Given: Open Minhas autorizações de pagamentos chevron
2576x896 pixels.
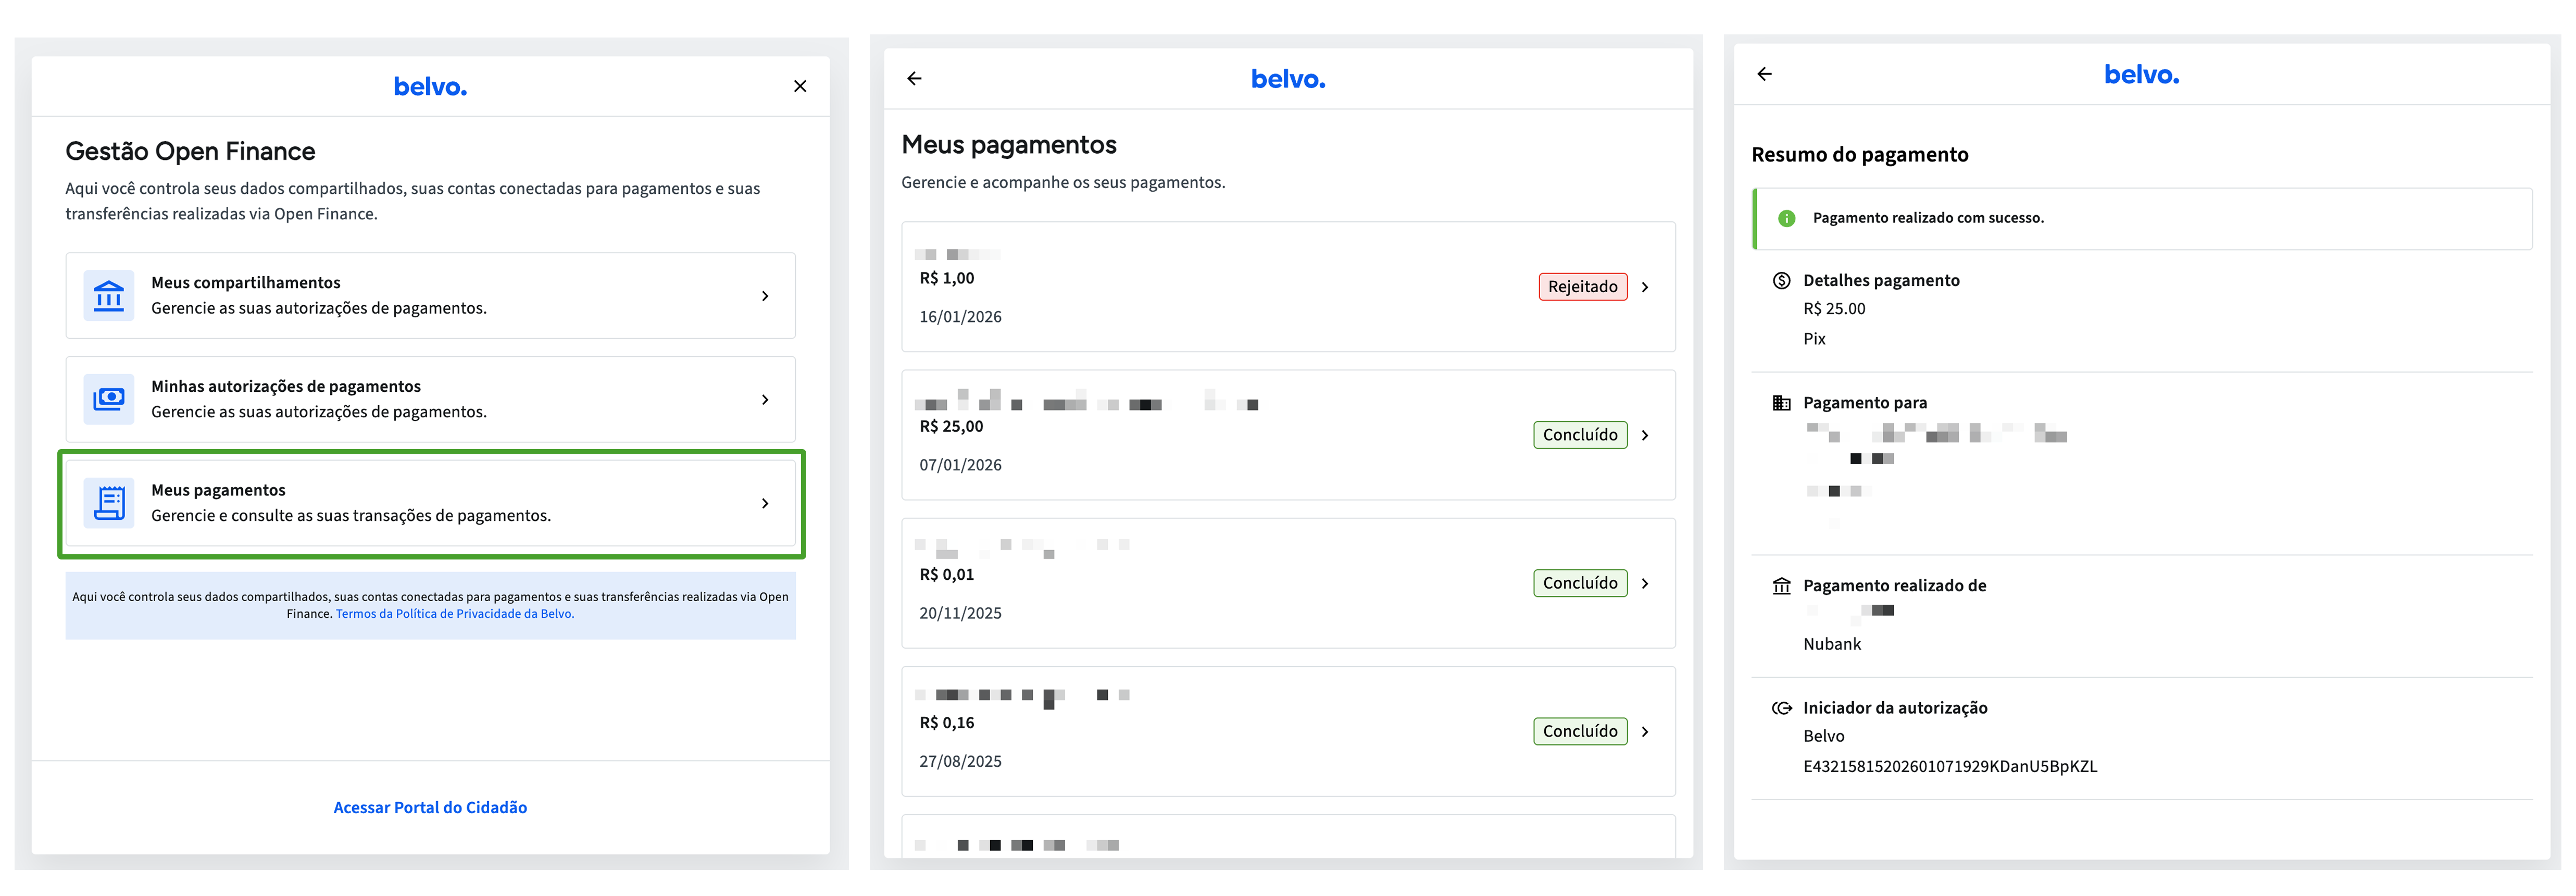Looking at the screenshot, I should click(765, 400).
